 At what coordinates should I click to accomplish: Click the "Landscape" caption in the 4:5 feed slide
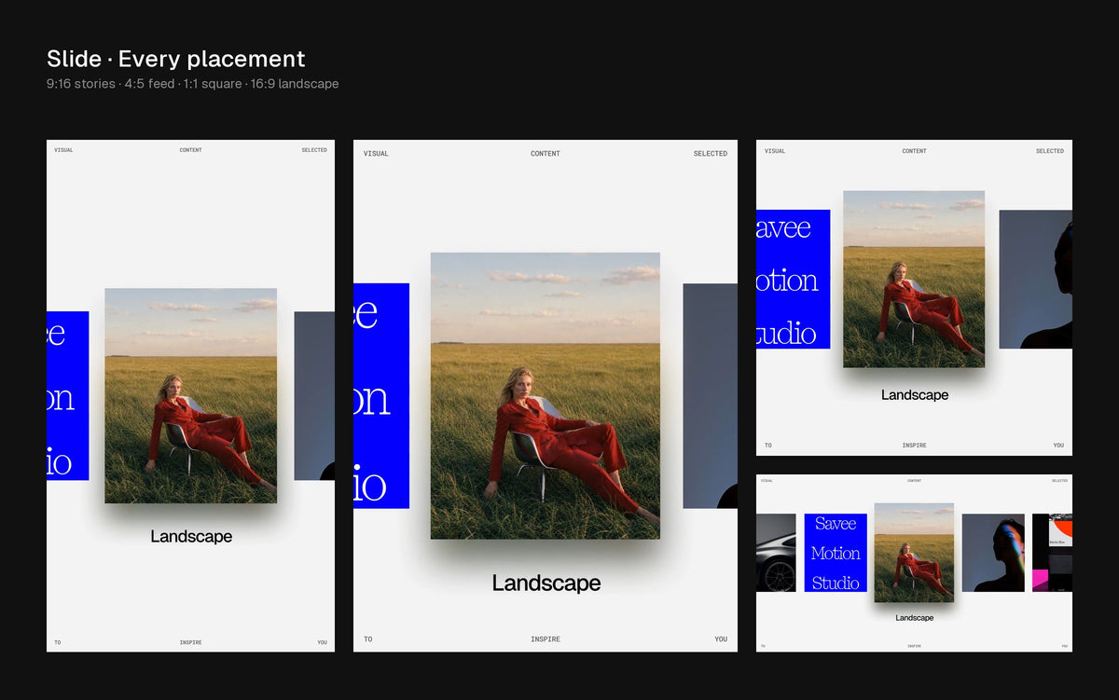click(x=546, y=583)
